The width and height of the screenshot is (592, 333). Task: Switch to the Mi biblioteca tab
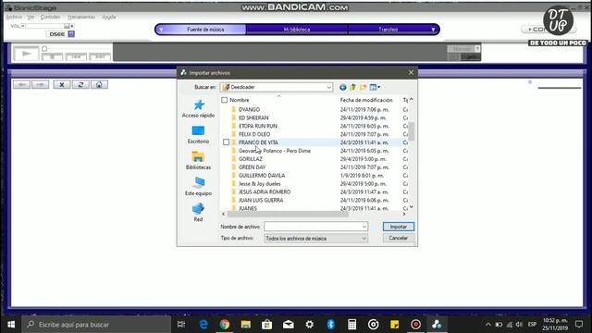point(297,30)
